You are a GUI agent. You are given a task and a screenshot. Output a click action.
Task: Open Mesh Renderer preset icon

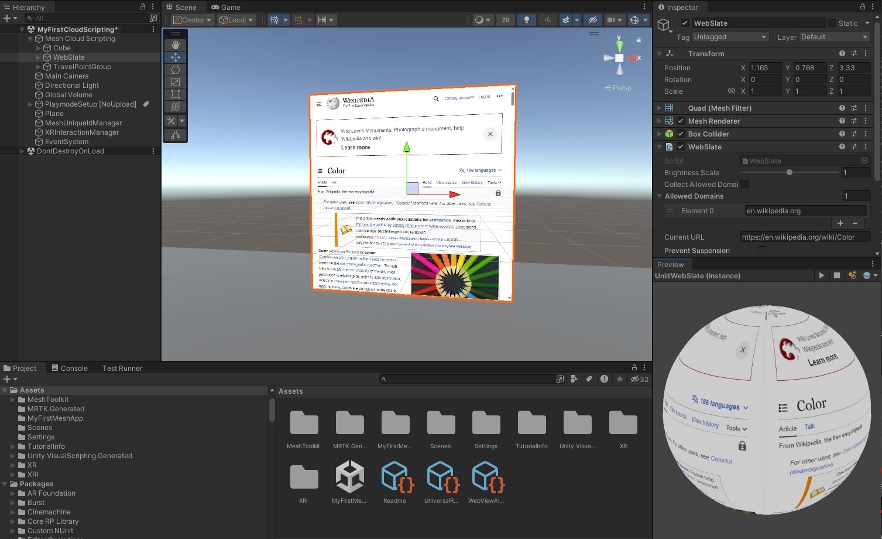[854, 121]
